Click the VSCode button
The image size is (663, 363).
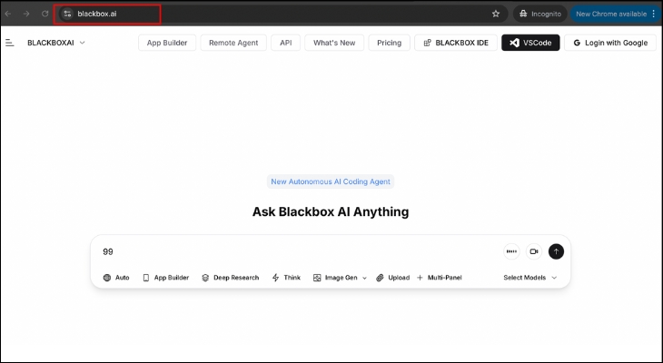[x=530, y=43]
